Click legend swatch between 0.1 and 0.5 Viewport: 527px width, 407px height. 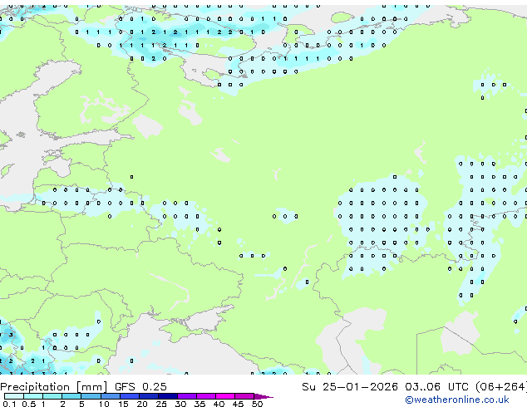tap(14, 396)
